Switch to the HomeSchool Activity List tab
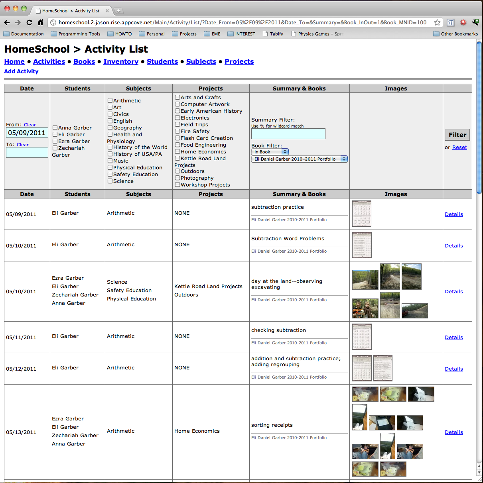This screenshot has width=483, height=483. coord(71,11)
